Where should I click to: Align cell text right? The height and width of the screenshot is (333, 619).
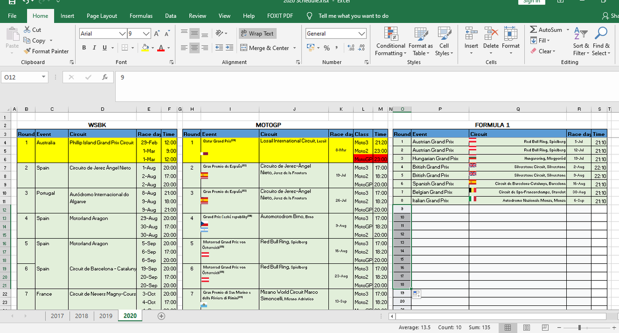[x=205, y=48]
